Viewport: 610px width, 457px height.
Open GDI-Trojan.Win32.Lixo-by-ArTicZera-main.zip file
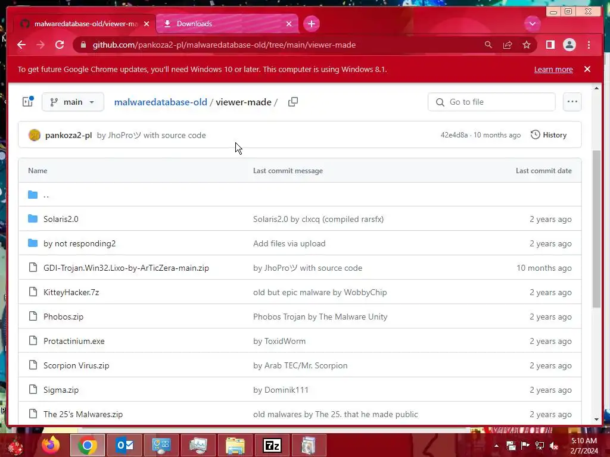[126, 268]
